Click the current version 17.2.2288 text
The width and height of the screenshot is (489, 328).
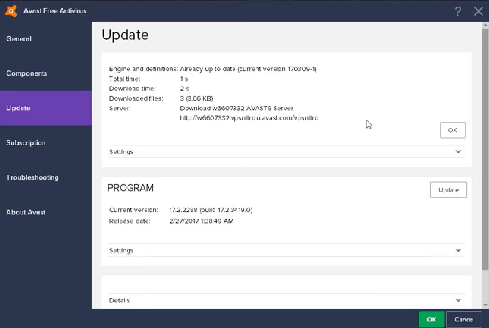pyautogui.click(x=211, y=210)
